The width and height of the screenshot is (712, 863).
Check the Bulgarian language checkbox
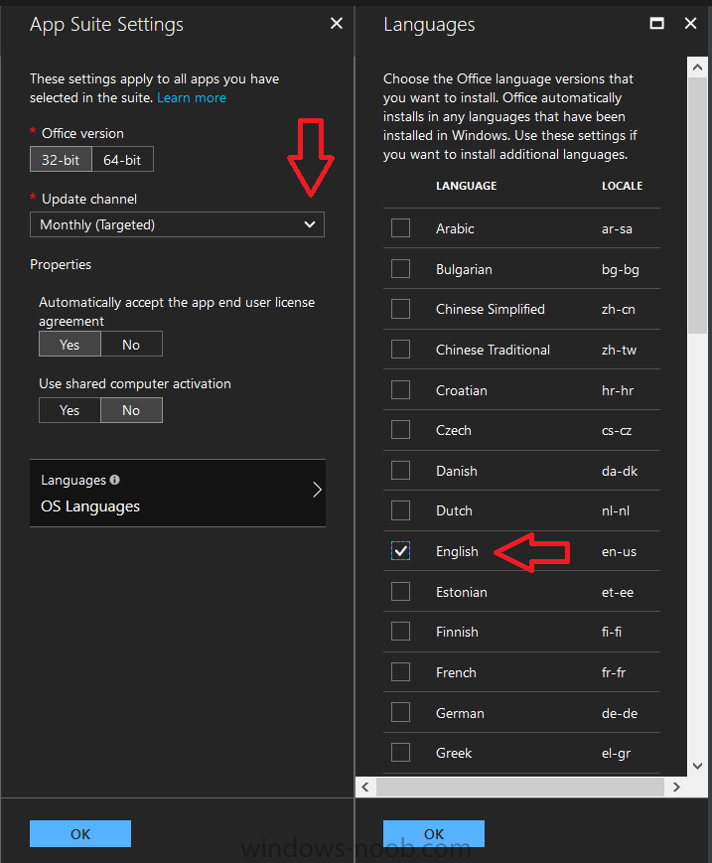pyautogui.click(x=400, y=268)
